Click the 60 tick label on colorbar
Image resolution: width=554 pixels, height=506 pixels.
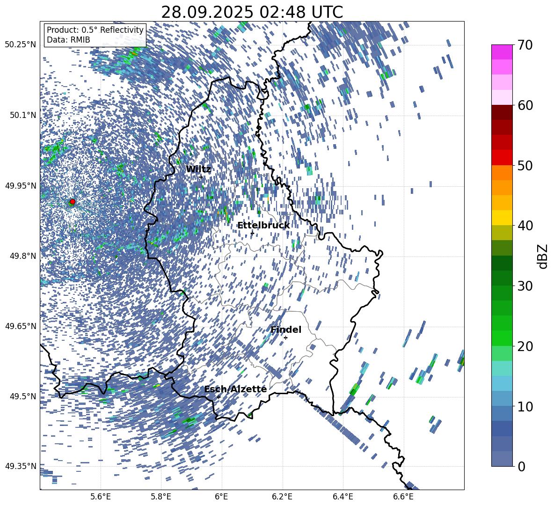pyautogui.click(x=525, y=105)
